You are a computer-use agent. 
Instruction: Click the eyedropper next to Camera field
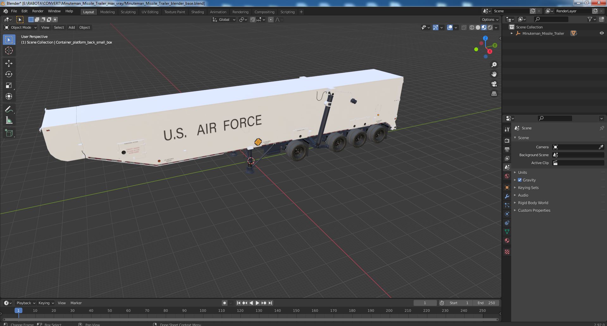coord(601,147)
